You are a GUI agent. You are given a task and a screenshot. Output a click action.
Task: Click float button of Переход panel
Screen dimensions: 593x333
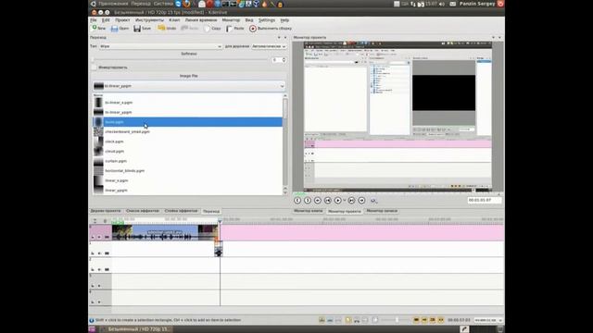279,37
